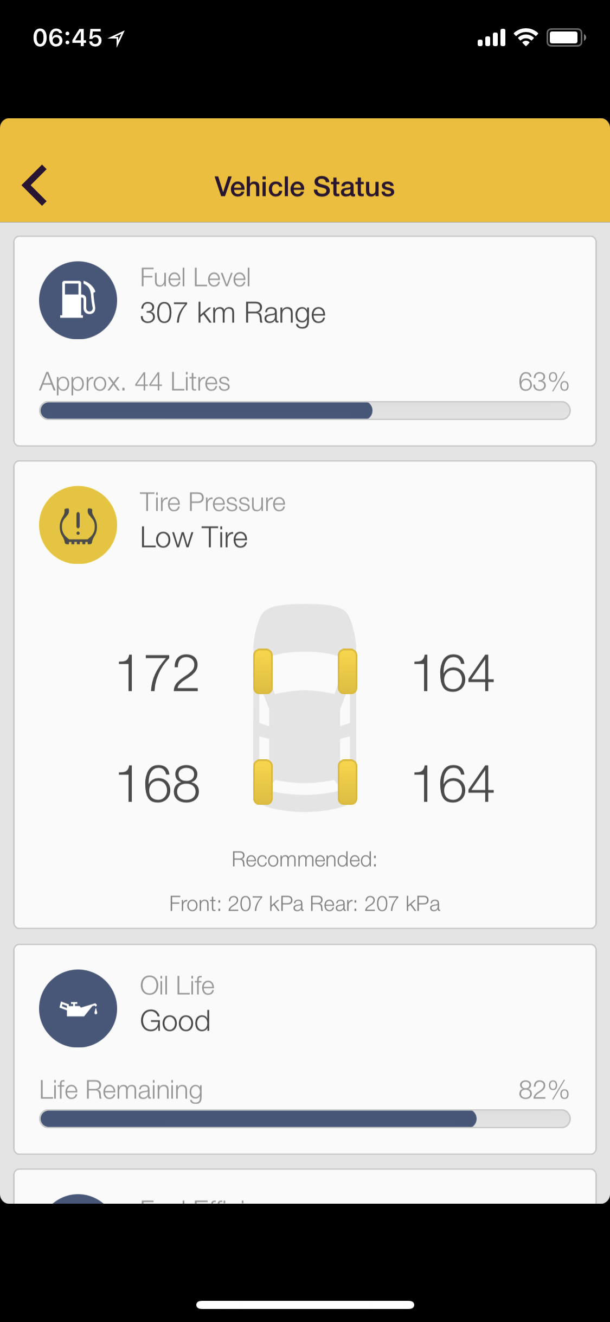Screen dimensions: 610x1322
Task: Tap the front-right tire on car diagram
Action: [347, 671]
